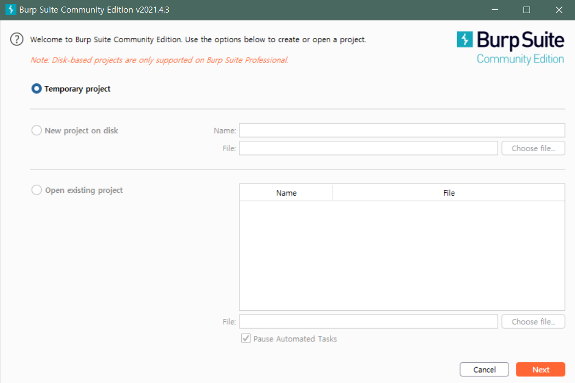Screen dimensions: 575x383
Task: Click the help question mark icon
Action: 16,39
